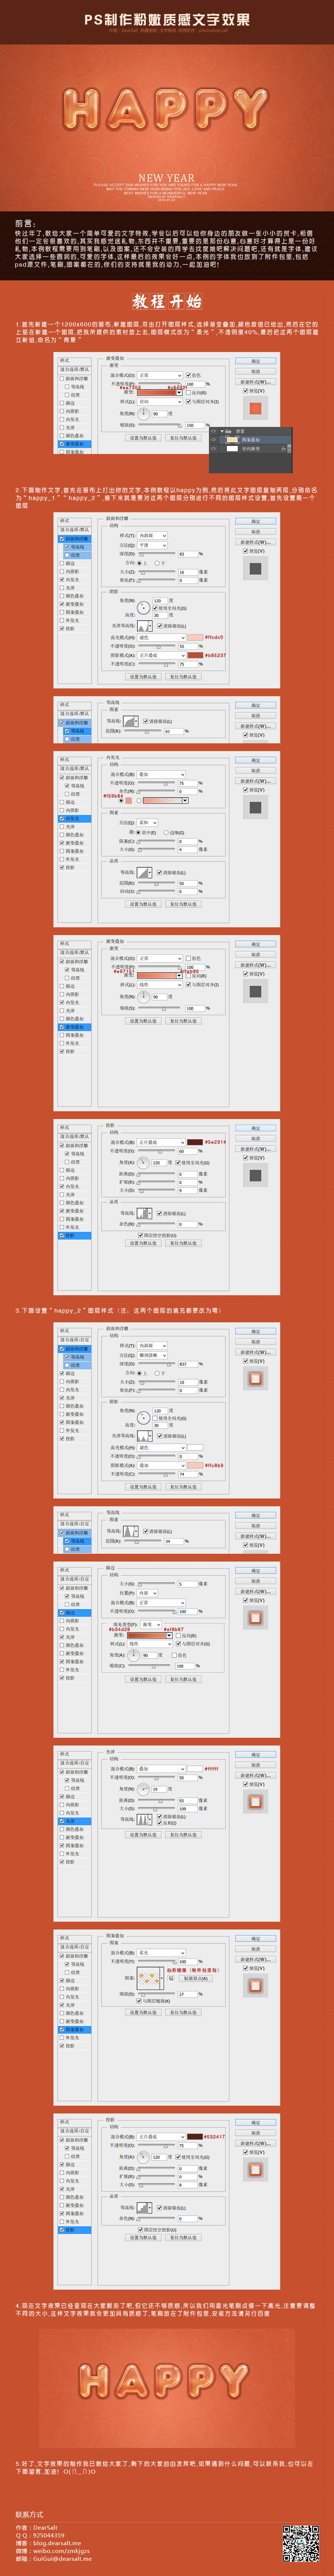The height and width of the screenshot is (2576, 334).
Task: Click outer glow color swatch labeled #ffffff
Action: point(194,1768)
